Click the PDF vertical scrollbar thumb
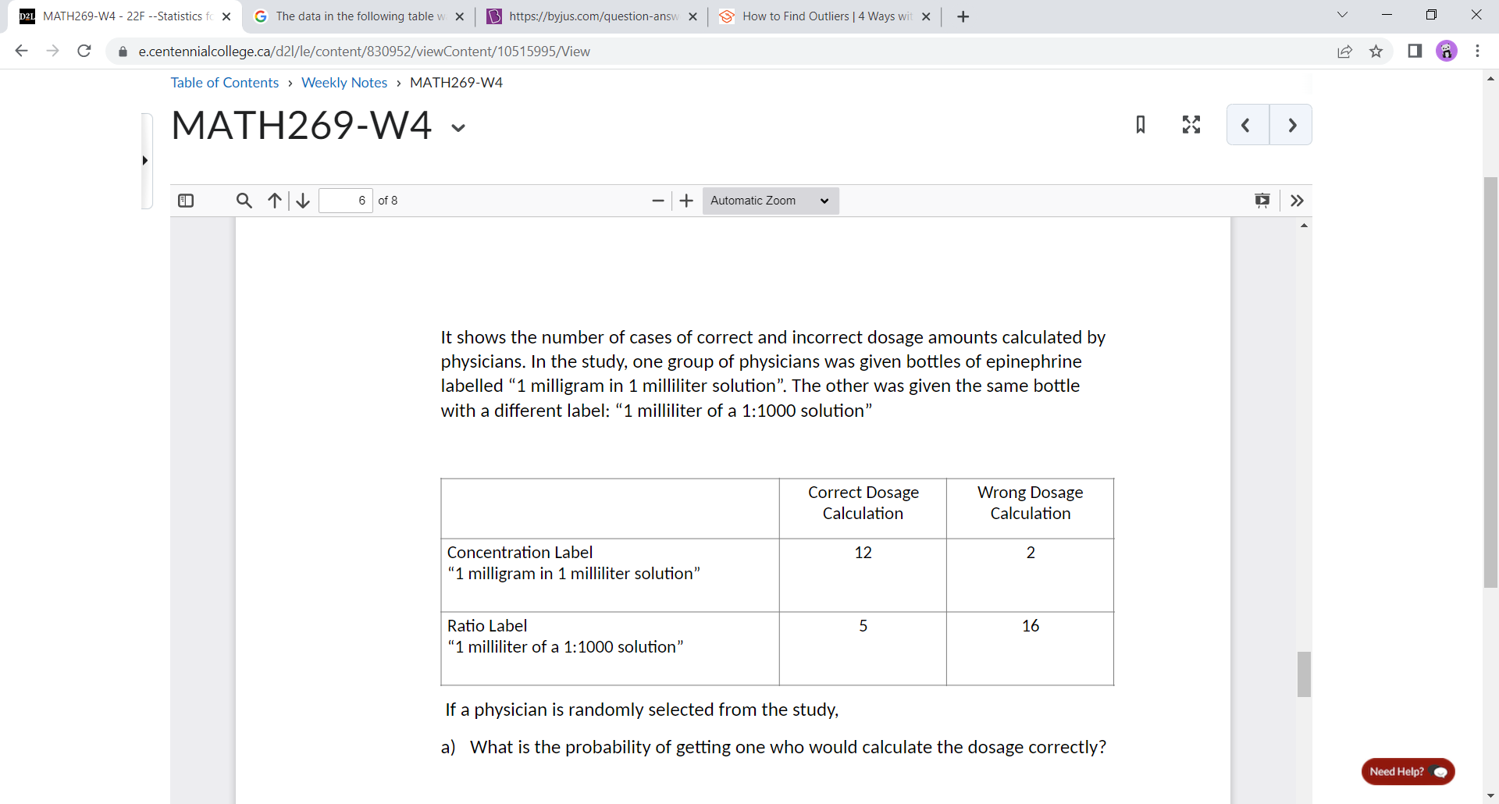Viewport: 1499px width, 804px height. pos(1304,674)
